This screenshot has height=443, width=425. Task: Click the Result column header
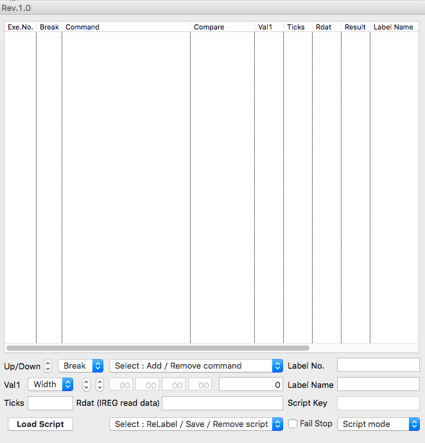tap(356, 27)
